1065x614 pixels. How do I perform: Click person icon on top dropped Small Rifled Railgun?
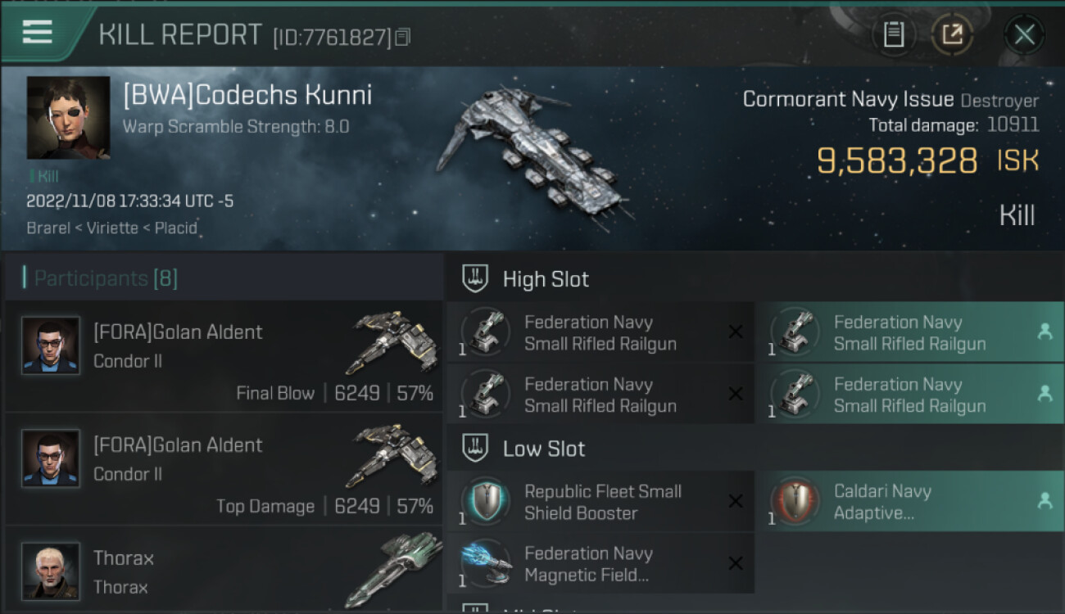click(1045, 332)
